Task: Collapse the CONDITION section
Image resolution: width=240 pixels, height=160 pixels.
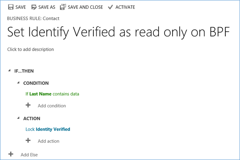Action: click(x=19, y=83)
